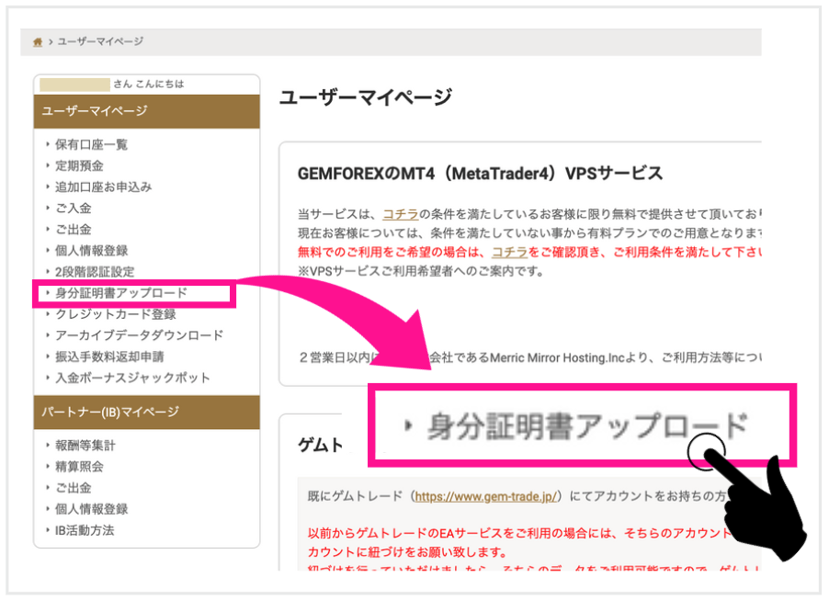Select 身分証明書アップロード in the left sidebar list
The image size is (829, 600).
(121, 293)
